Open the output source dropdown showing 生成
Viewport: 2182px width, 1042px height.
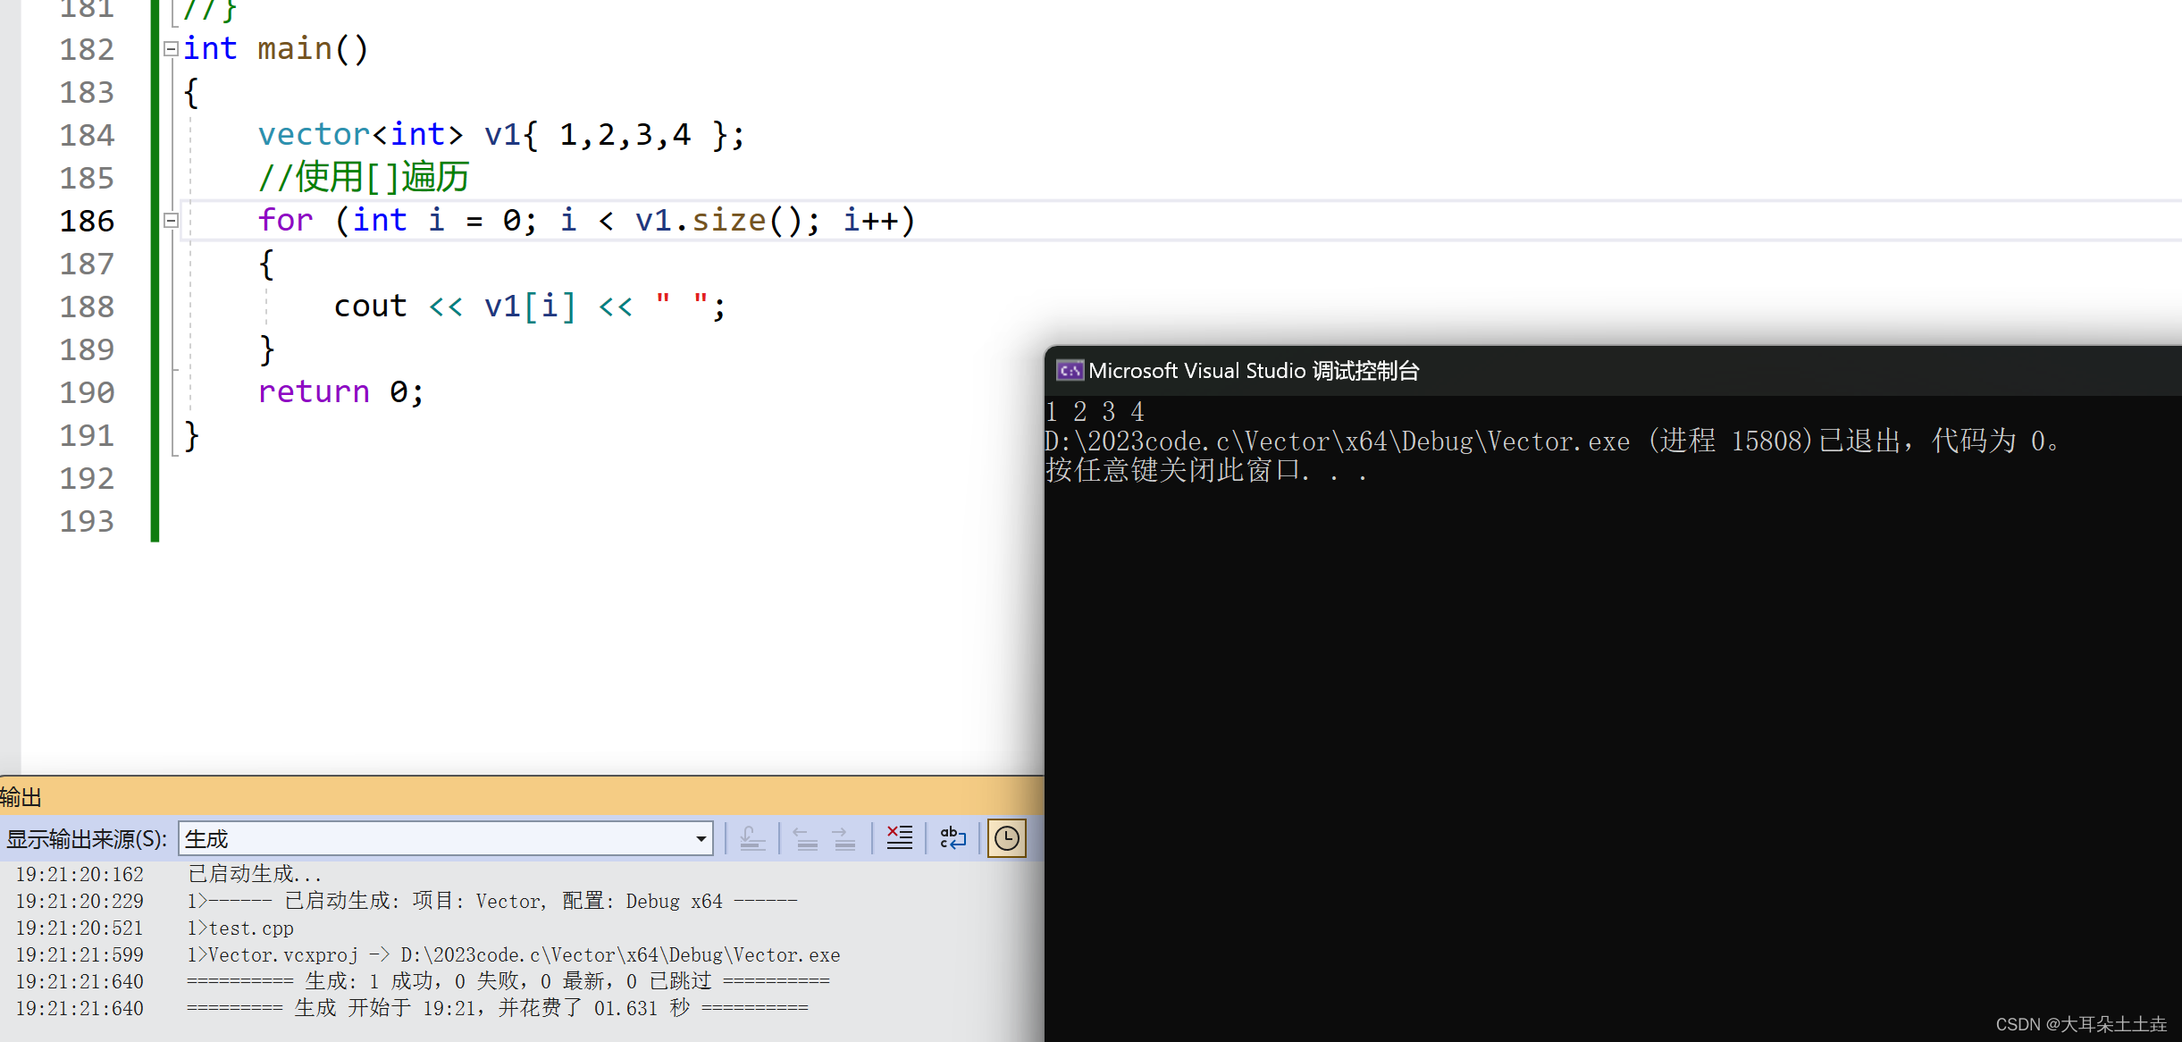(701, 839)
